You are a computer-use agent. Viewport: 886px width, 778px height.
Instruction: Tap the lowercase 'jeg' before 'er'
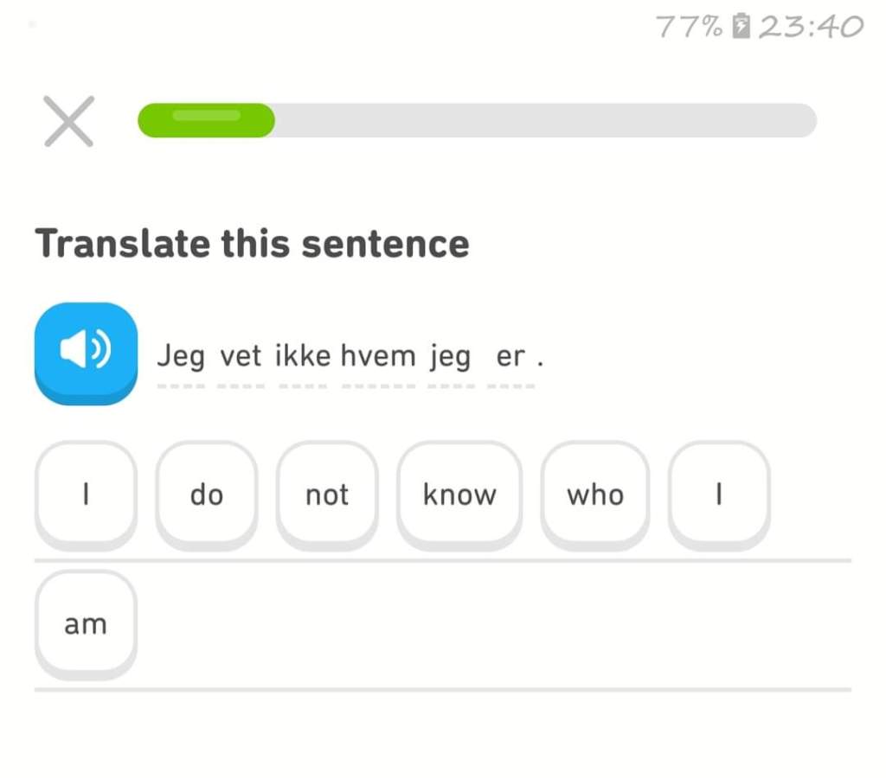pyautogui.click(x=450, y=356)
